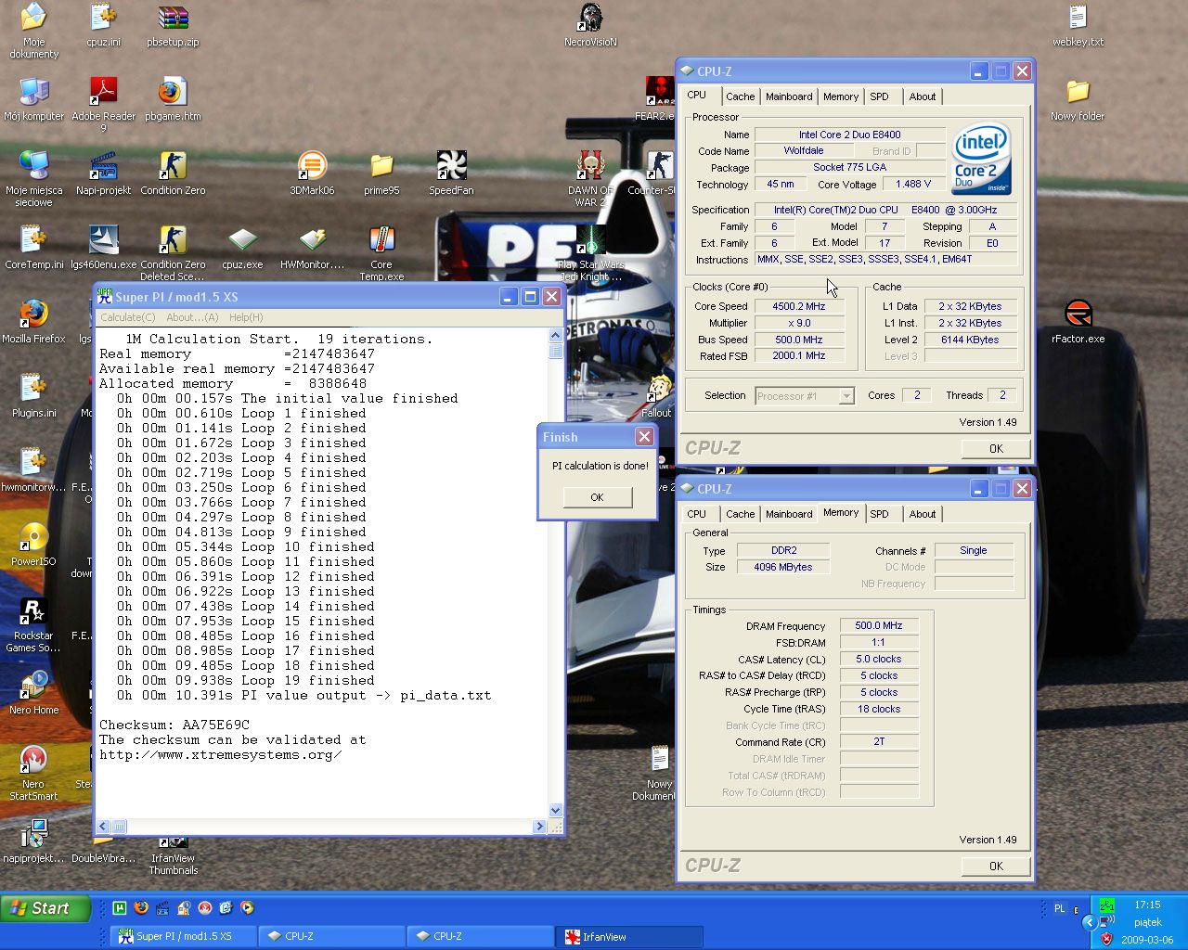Viewport: 1188px width, 950px height.
Task: Open the webkey.txt file icon
Action: point(1078,19)
